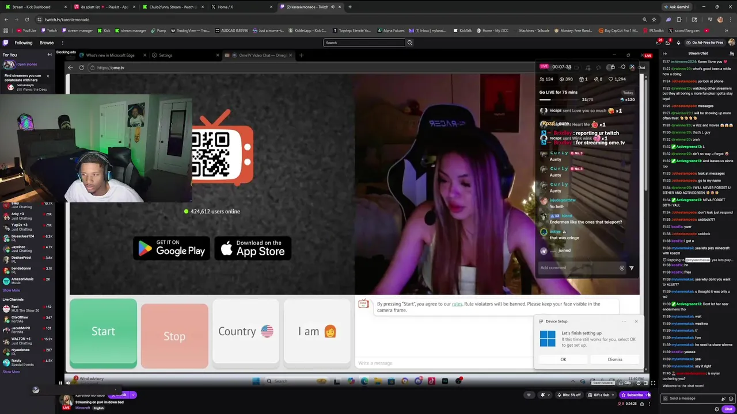This screenshot has width=737, height=414.
Task: Toggle theatre mode on player
Action: pyautogui.click(x=645, y=383)
